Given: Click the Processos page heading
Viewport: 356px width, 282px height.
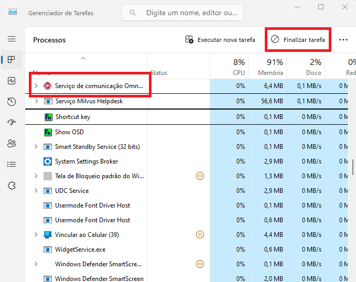Looking at the screenshot, I should (49, 40).
